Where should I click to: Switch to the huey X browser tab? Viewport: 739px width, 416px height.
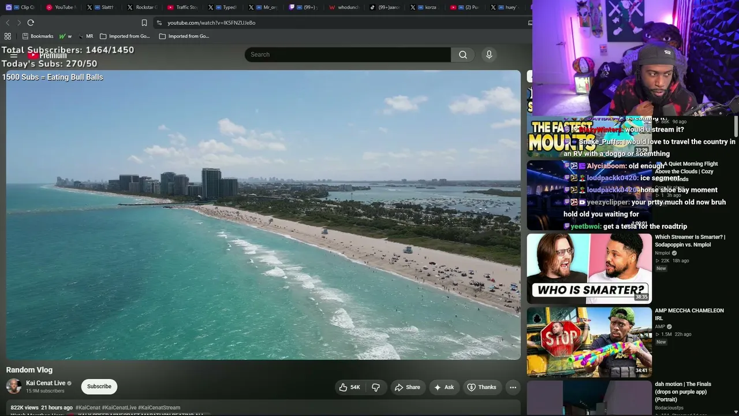tap(504, 8)
